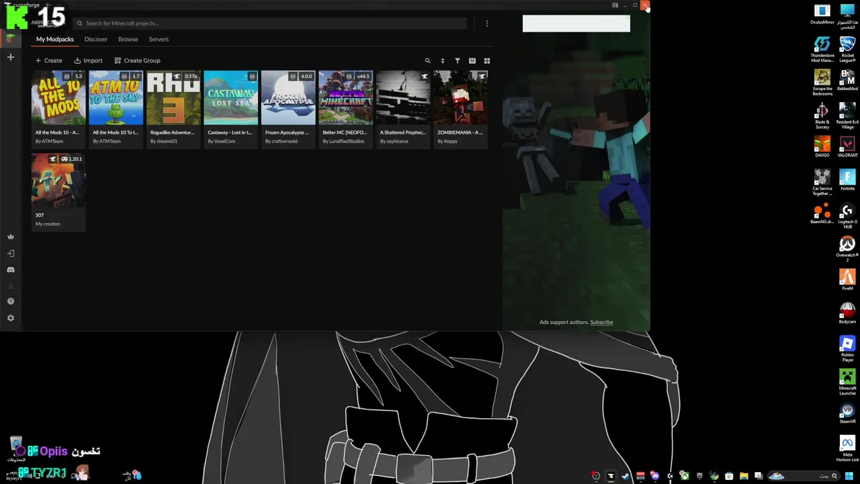The image size is (860, 484).
Task: Open the modpack filter funnel
Action: 458,61
